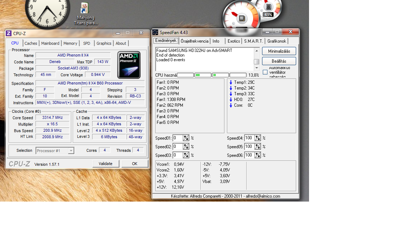Select the Eredmények tab in SpeedFan
This screenshot has width=413, height=232.
click(x=166, y=40)
